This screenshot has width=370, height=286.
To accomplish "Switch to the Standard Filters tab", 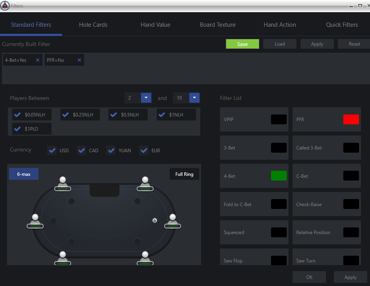I will coord(31,25).
